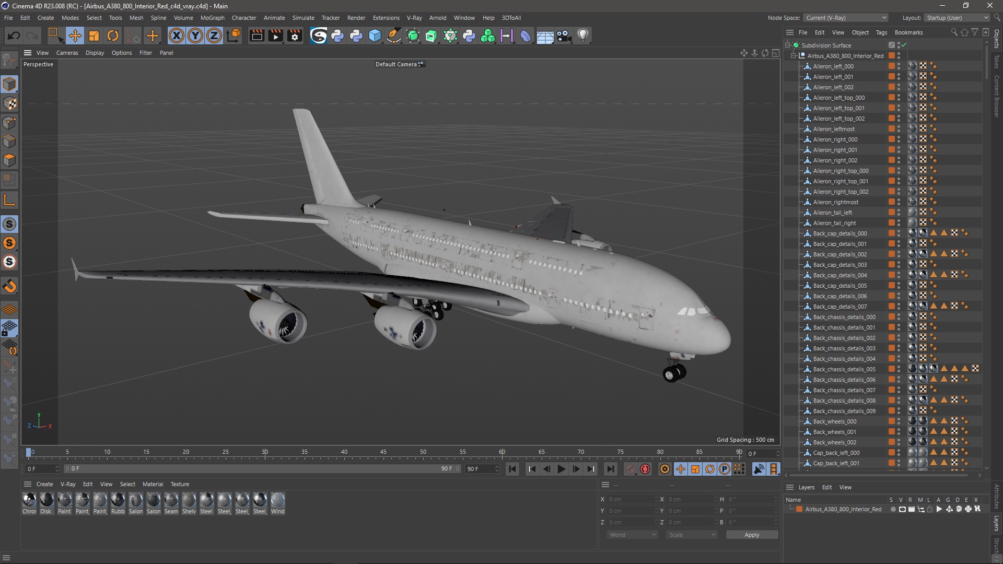
Task: Play the animation forward
Action: 562,469
